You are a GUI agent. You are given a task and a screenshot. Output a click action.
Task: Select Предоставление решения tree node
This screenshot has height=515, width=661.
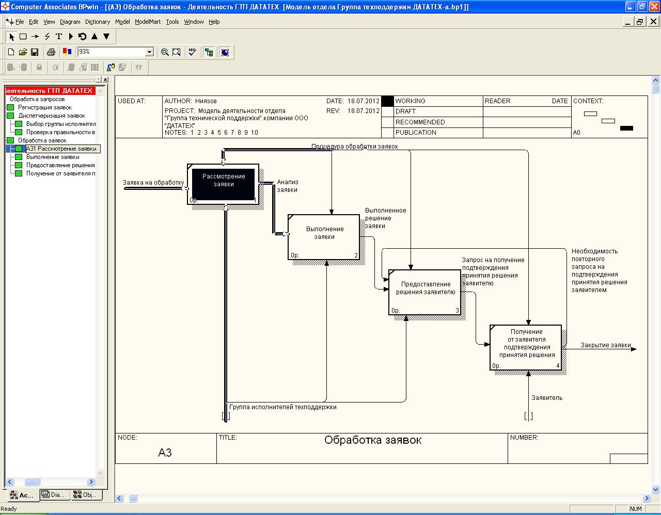coord(60,165)
